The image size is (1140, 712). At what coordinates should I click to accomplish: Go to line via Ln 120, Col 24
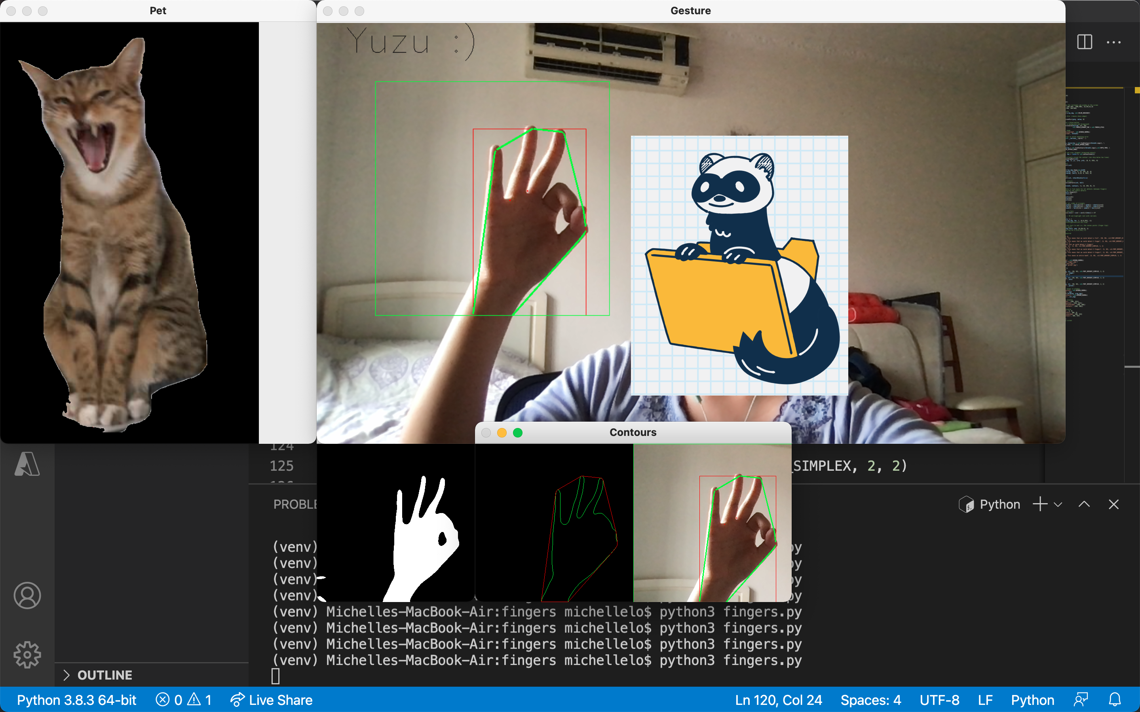point(778,700)
